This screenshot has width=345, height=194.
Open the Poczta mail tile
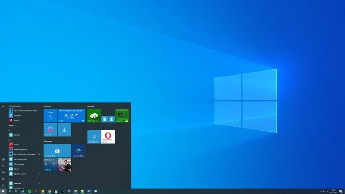(72, 116)
